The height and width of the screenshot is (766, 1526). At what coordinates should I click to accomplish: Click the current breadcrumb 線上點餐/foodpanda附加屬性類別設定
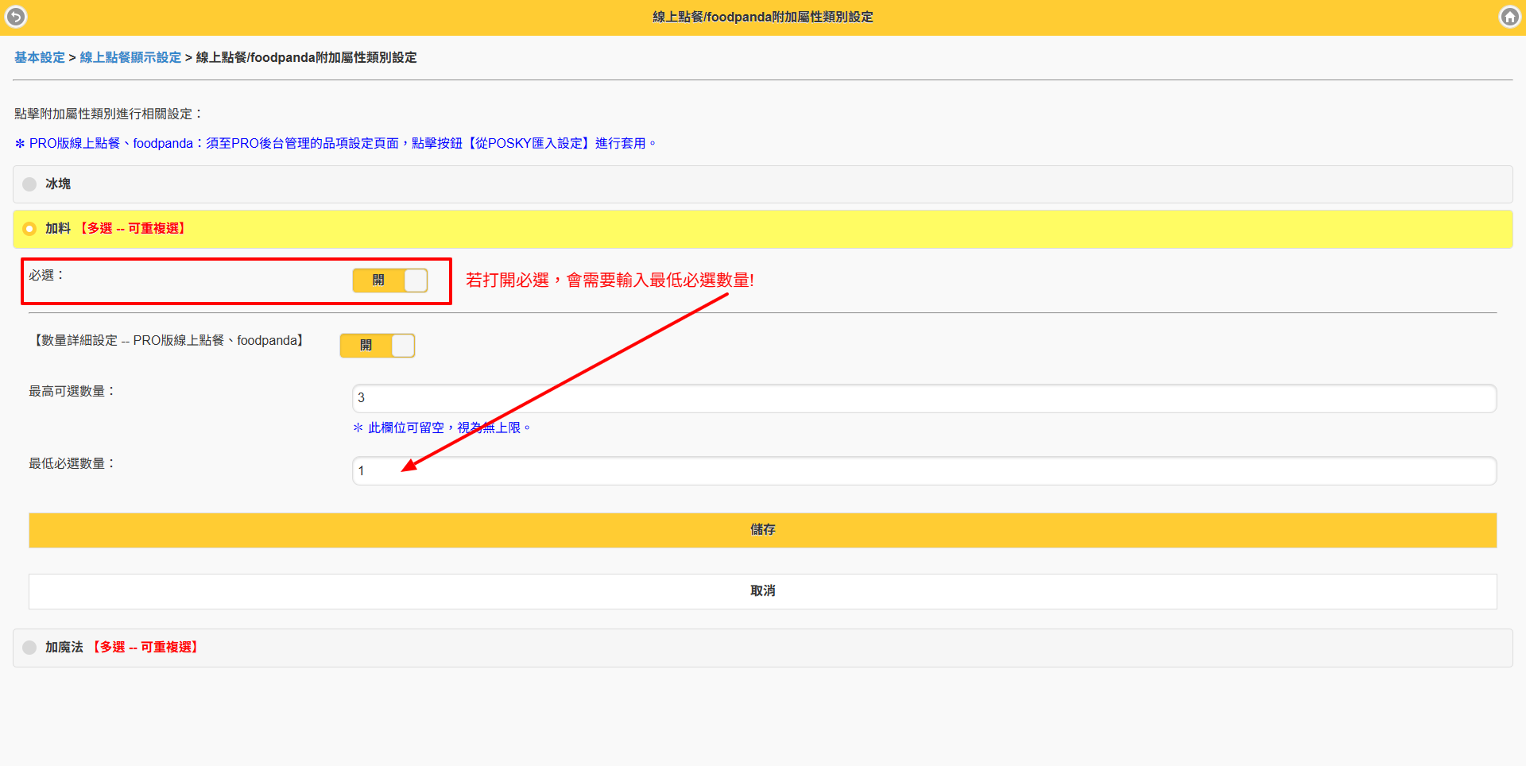pyautogui.click(x=306, y=57)
